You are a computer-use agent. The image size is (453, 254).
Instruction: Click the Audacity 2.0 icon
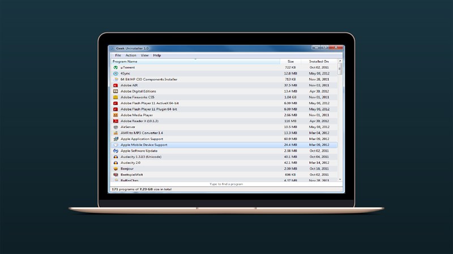[x=116, y=163]
